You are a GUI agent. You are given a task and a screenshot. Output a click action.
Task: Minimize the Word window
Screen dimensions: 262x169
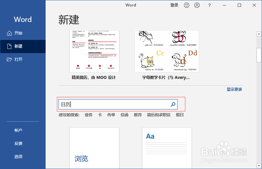[x=224, y=5]
